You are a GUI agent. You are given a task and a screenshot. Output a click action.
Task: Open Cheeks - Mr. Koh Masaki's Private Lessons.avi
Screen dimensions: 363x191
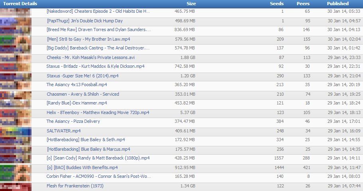coord(91,58)
